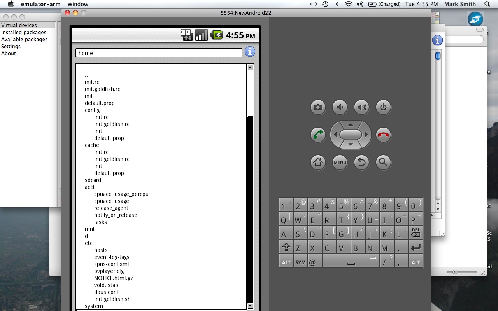Toggle the keyboard shift key

point(286,248)
